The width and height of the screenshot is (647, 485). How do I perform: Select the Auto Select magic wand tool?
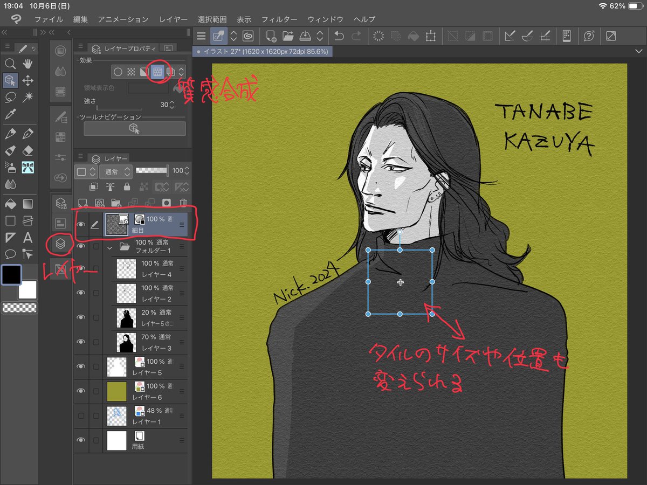27,97
